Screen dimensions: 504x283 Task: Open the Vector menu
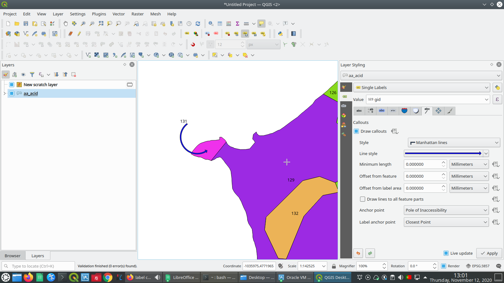(x=118, y=14)
